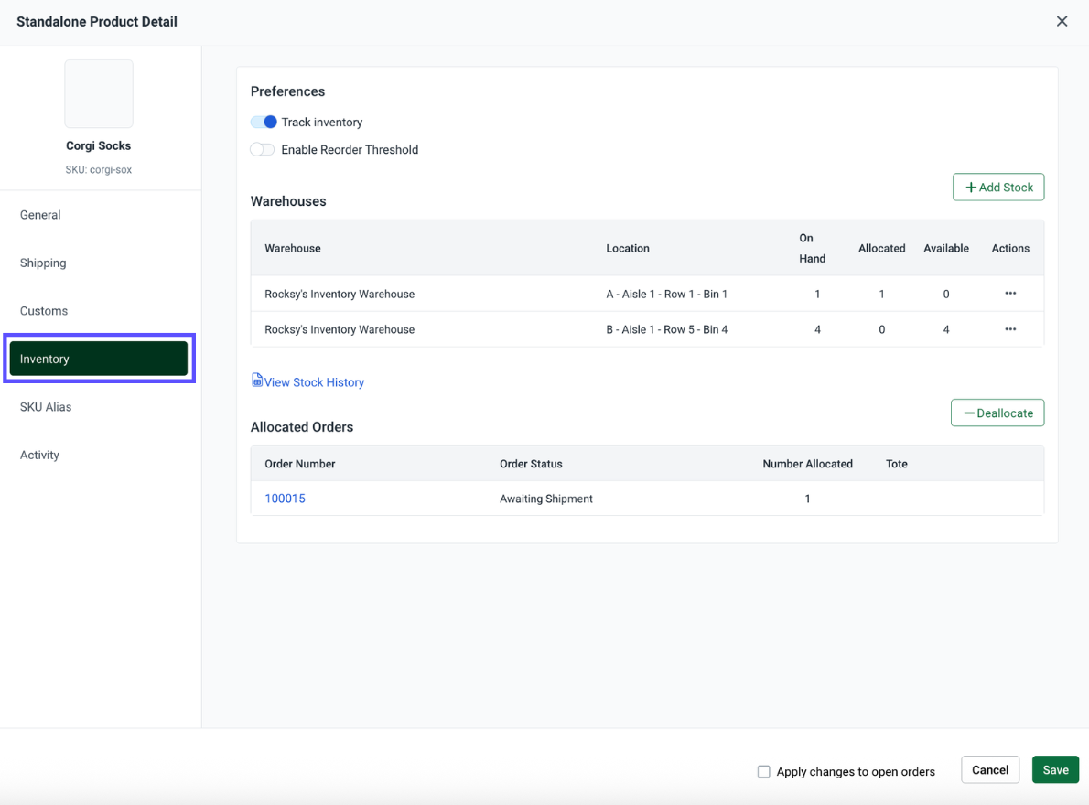The width and height of the screenshot is (1089, 805).
Task: Cancel the product changes
Action: coord(989,769)
